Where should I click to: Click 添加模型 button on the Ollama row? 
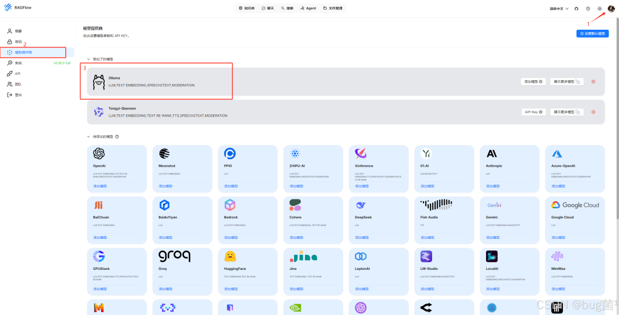pos(534,82)
